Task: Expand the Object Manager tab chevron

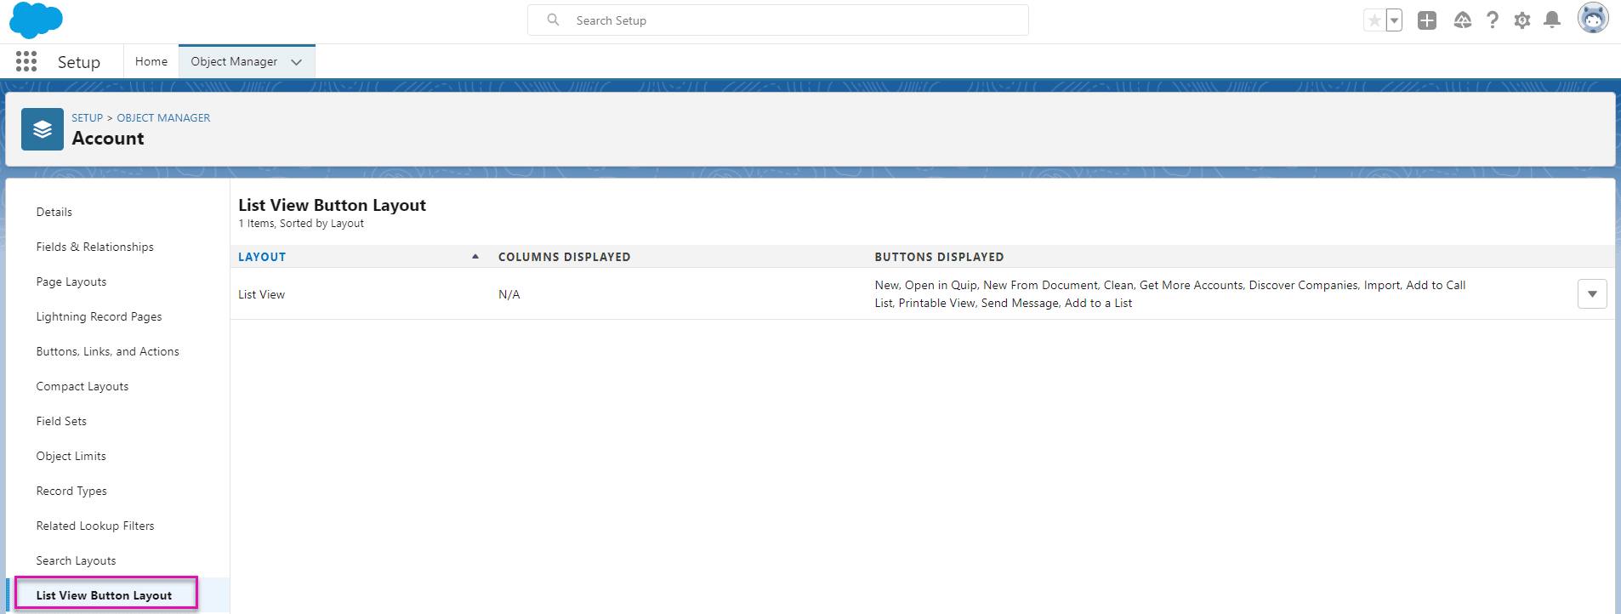Action: click(x=296, y=62)
